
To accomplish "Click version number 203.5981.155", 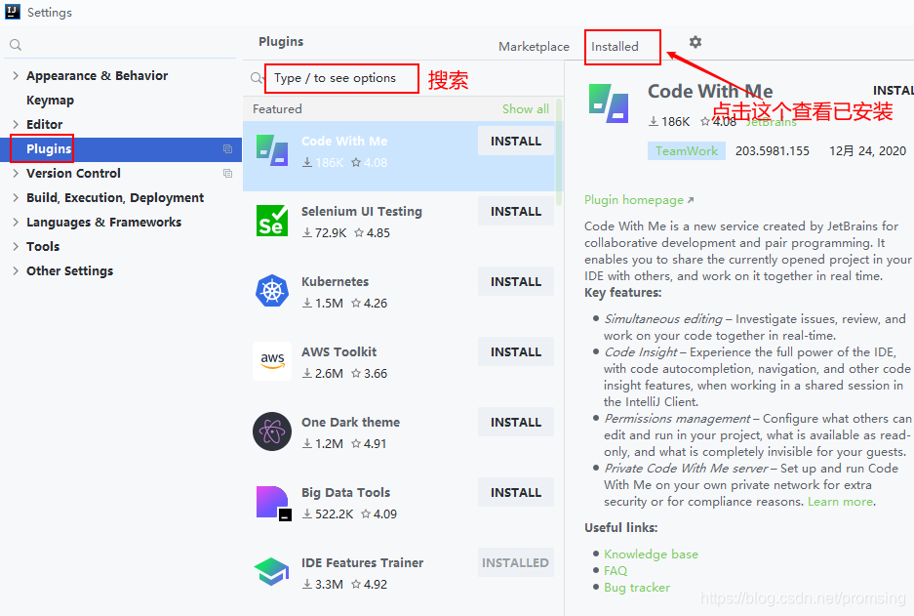I will (772, 151).
